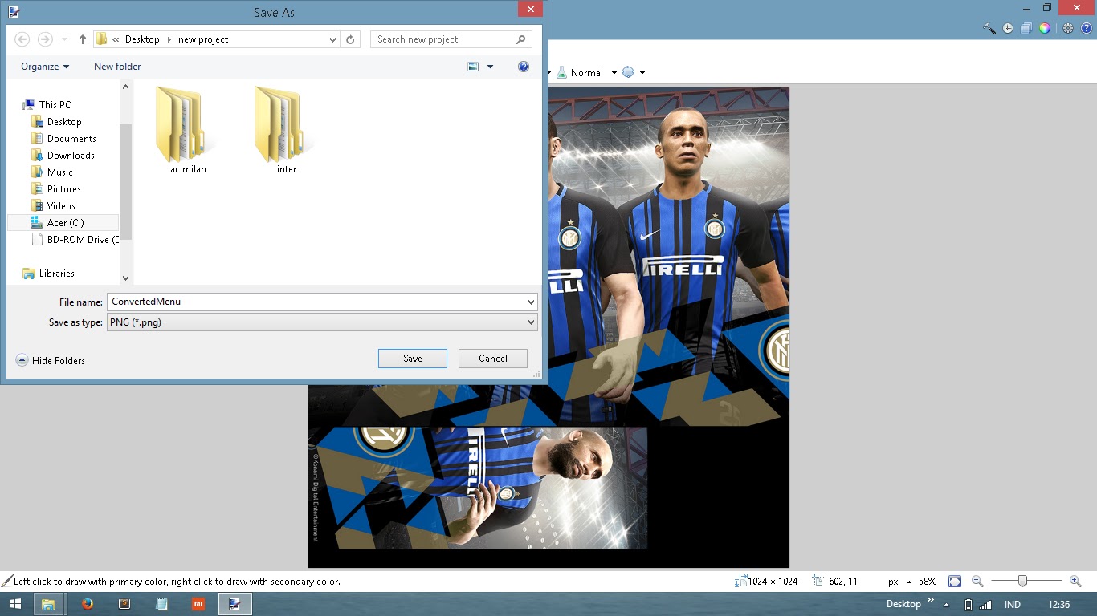
Task: Click navigation pane scroll down arrow
Action: pyautogui.click(x=125, y=278)
